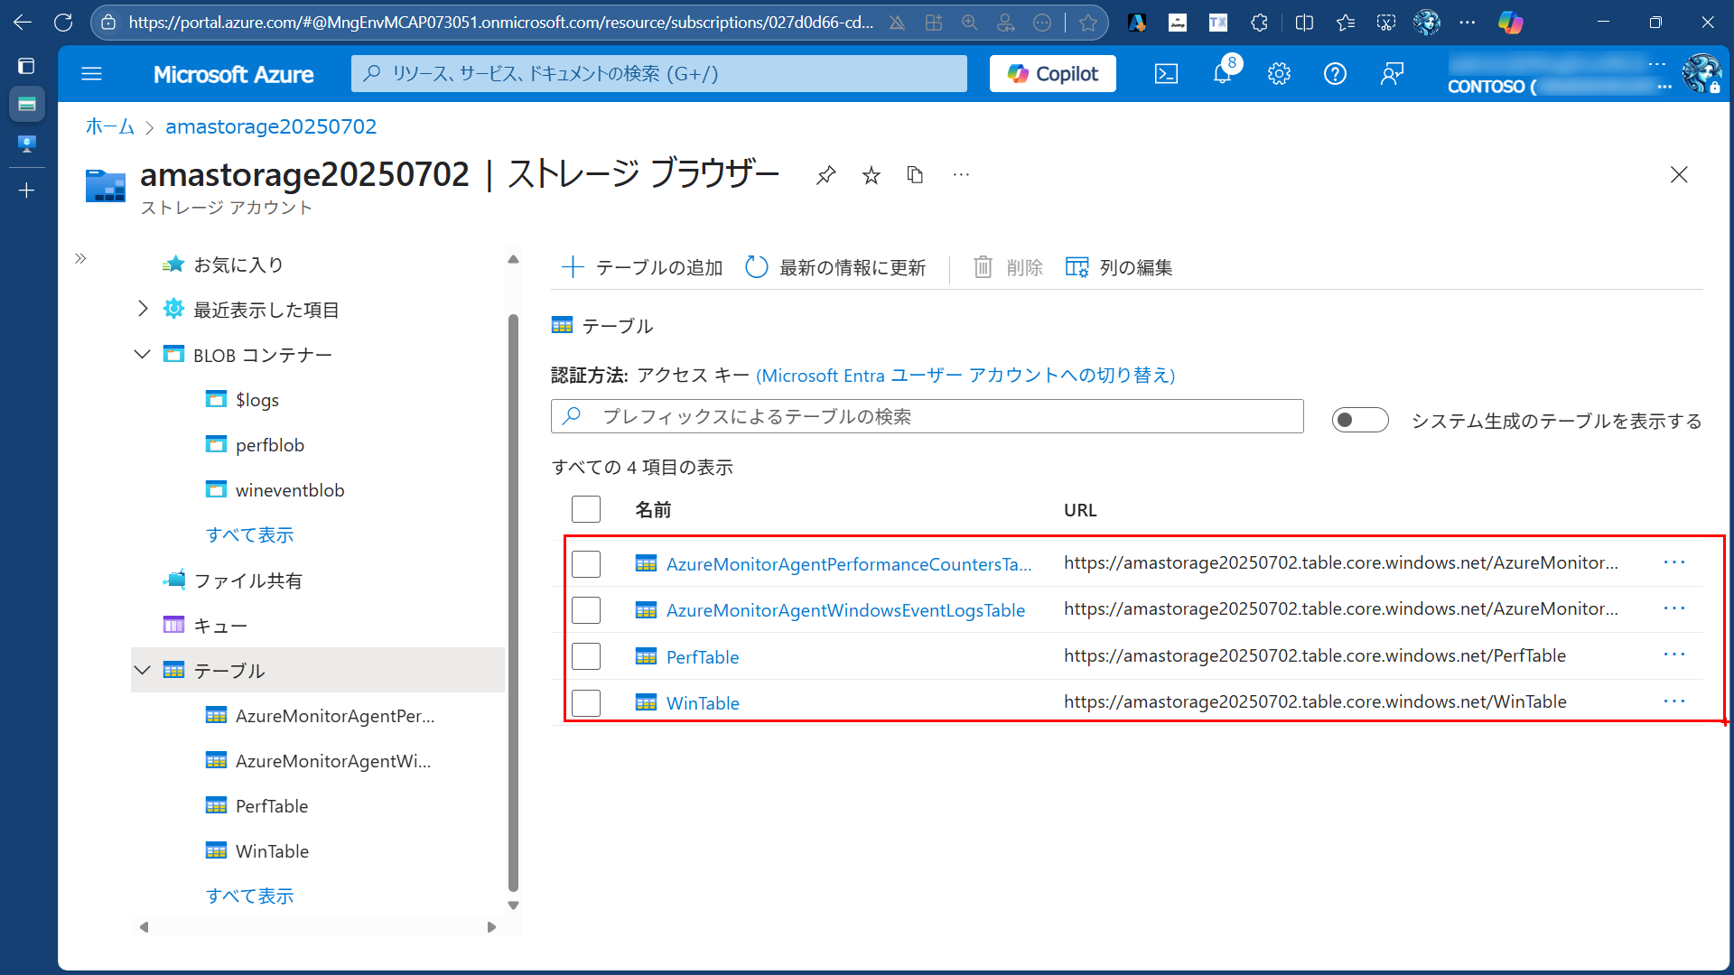Screen dimensions: 1734x975
Task: Refresh with 最新の情報に更新
Action: pyautogui.click(x=835, y=267)
